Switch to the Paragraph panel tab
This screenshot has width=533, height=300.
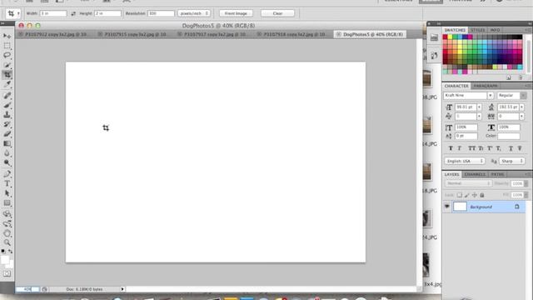486,86
